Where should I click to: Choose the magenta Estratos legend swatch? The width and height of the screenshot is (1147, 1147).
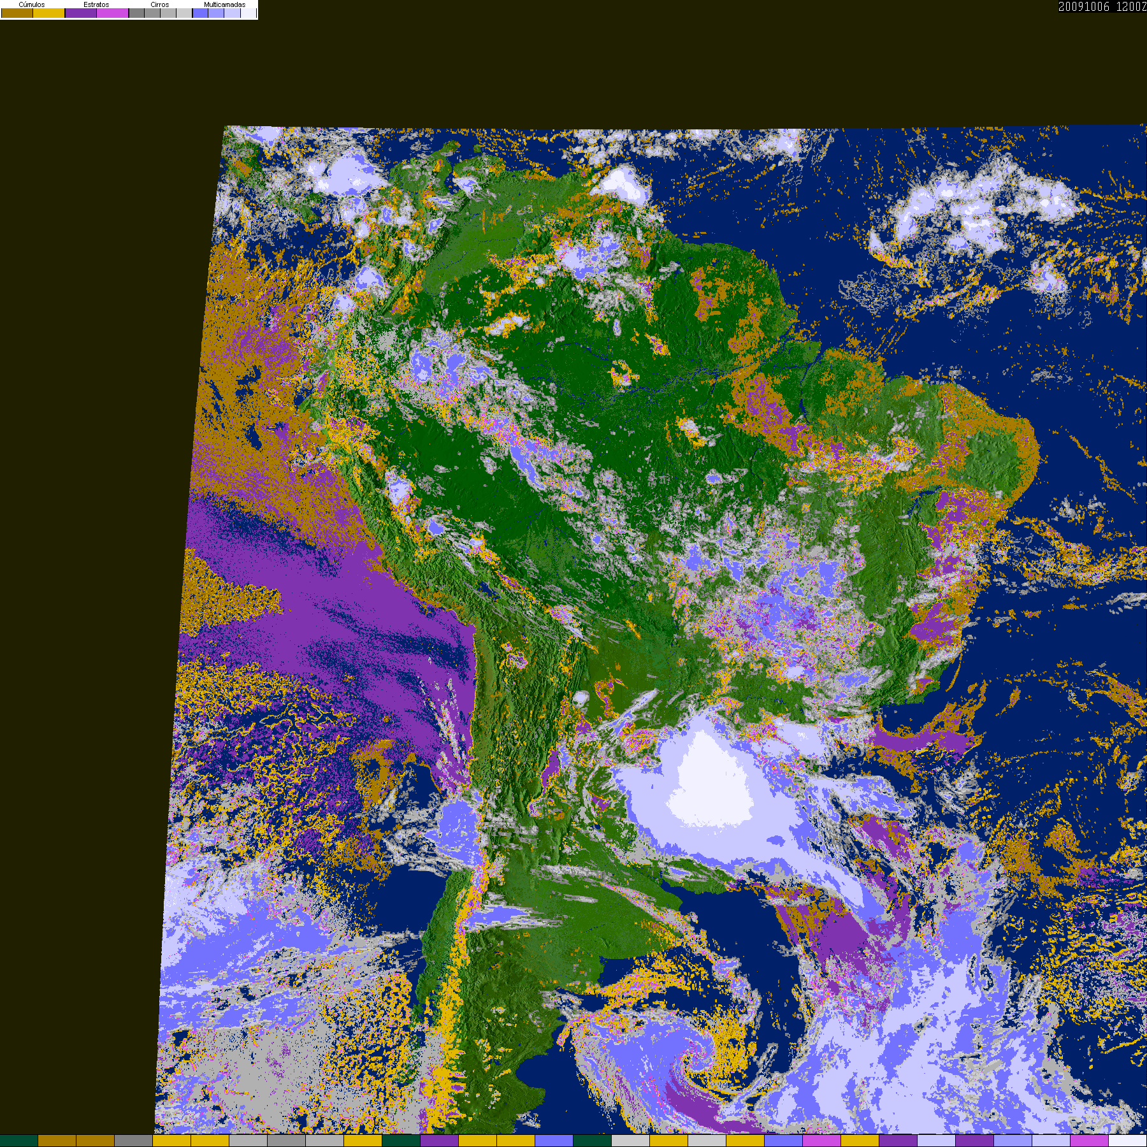coord(113,13)
